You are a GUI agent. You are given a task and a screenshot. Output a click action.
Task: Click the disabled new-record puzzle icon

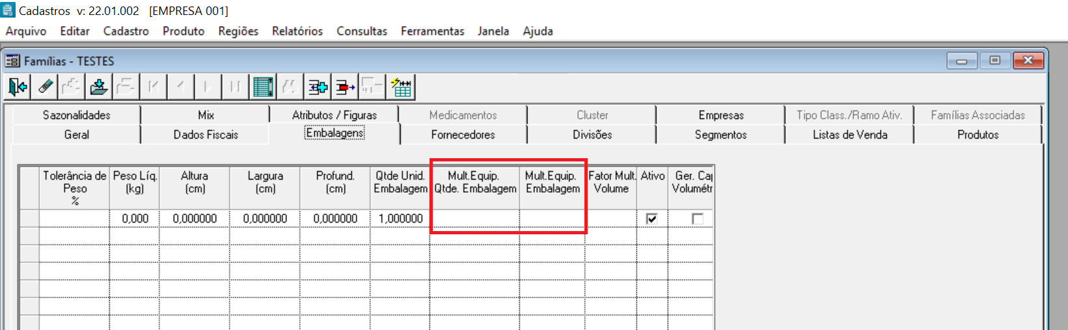(x=72, y=87)
